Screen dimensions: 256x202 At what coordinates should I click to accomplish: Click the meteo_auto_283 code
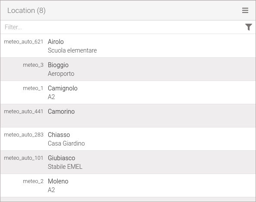24,135
